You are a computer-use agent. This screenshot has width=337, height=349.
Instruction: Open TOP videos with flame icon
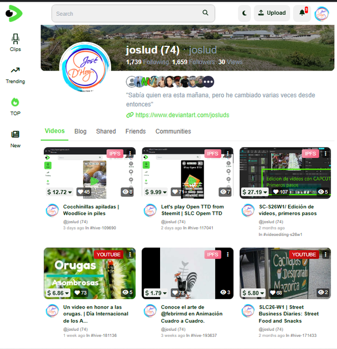(15, 107)
